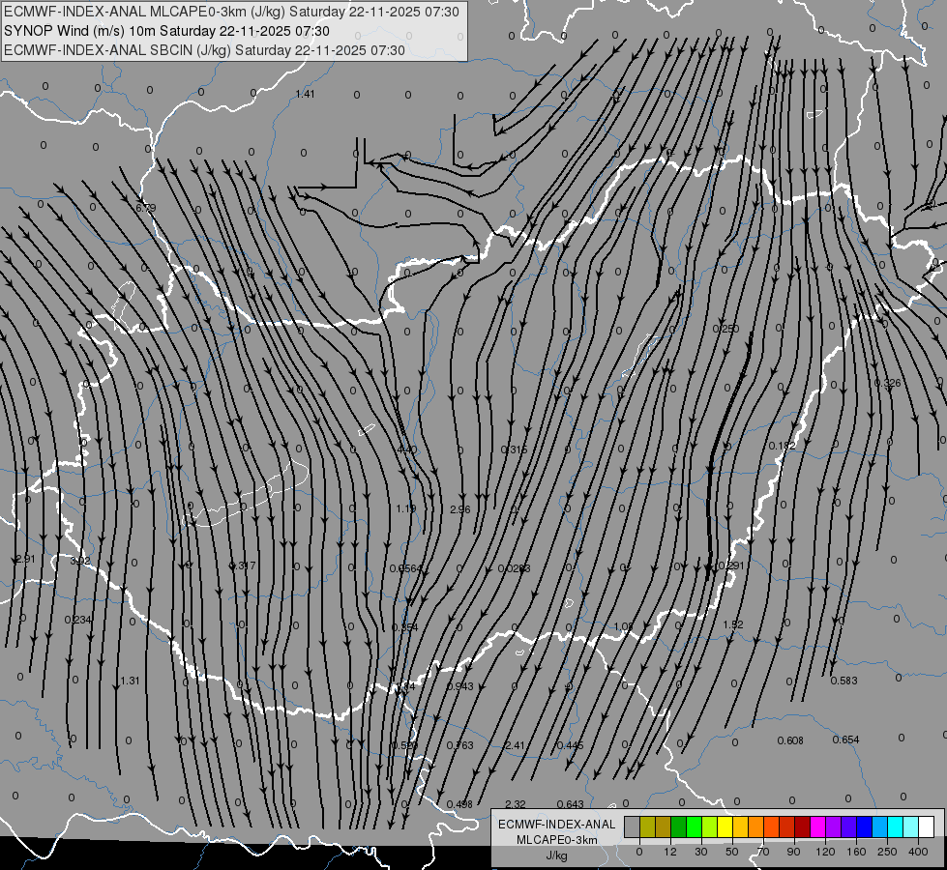Image resolution: width=947 pixels, height=870 pixels.
Task: Click the J/kg unit label in legend
Action: pos(556,855)
